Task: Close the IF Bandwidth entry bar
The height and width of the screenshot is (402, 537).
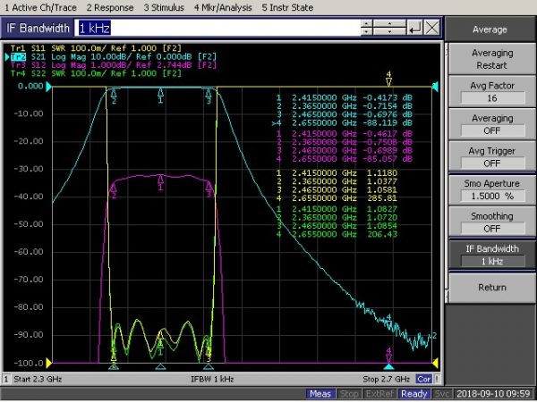Action: click(432, 29)
